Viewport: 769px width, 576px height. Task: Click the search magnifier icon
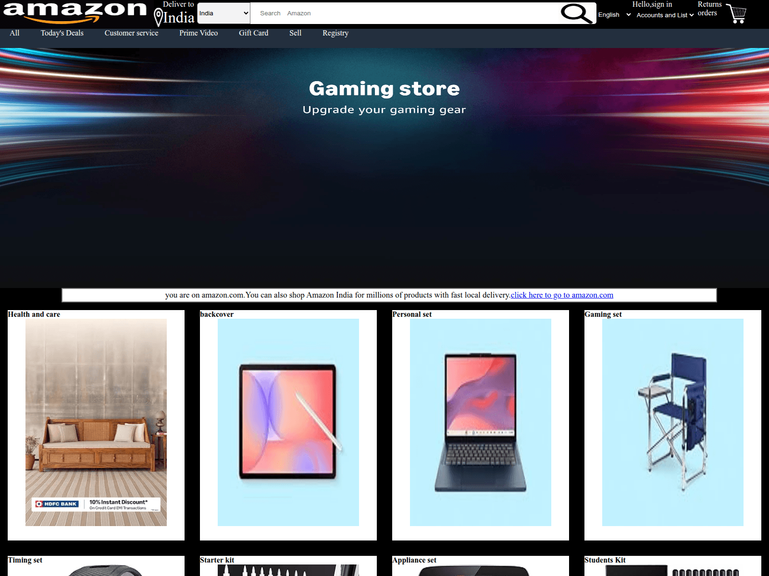tap(576, 13)
